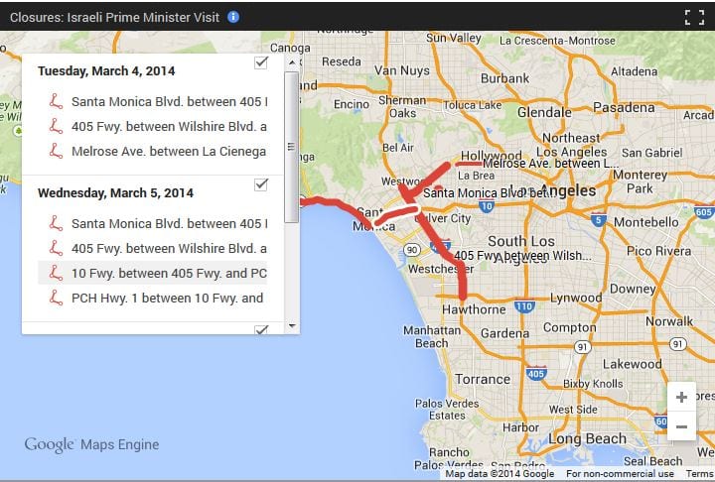
Task: Click the 405 Fwy between Wilsh... map label
Action: click(x=522, y=256)
